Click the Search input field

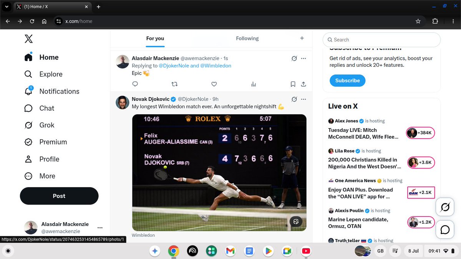381,40
